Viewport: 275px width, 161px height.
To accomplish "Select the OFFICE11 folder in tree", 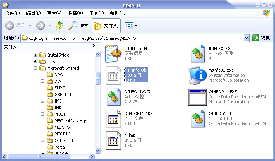I will click(60, 140).
